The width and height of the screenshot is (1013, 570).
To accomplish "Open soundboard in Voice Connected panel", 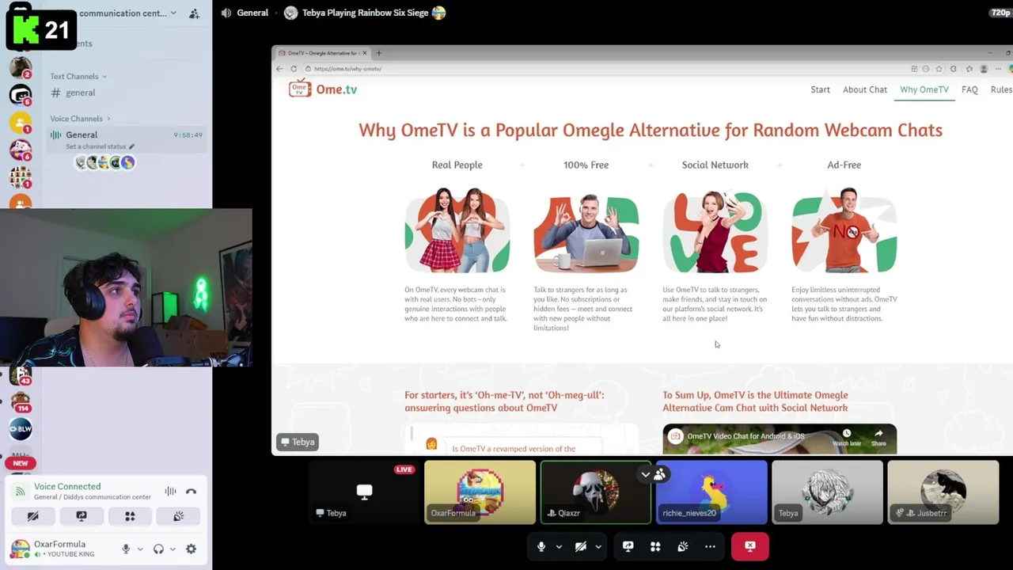I will (x=179, y=516).
